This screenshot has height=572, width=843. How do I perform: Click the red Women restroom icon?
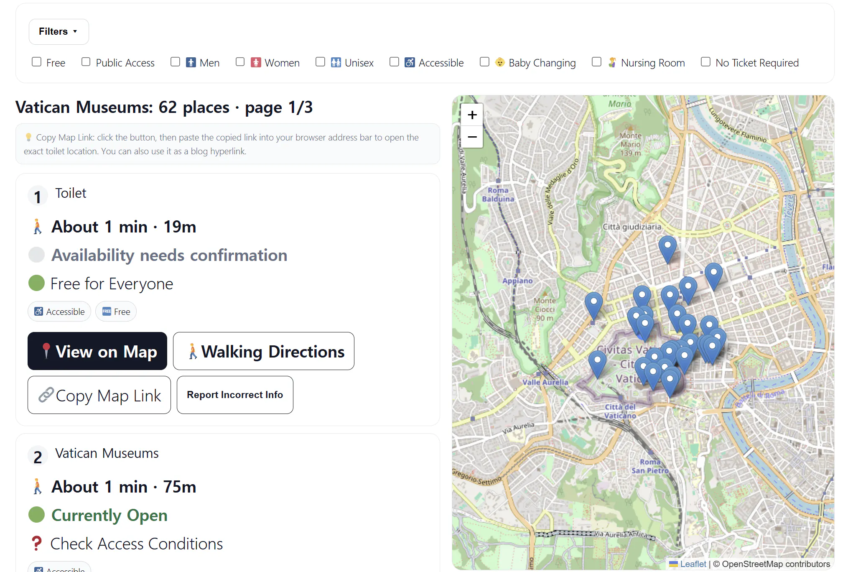point(256,62)
